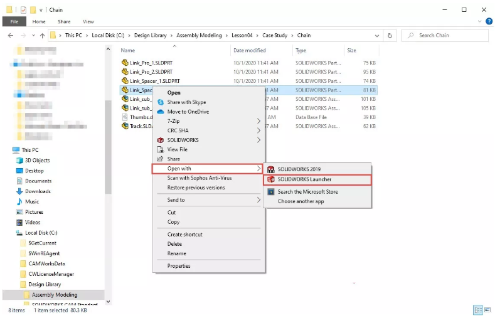Click the Back navigation arrow
495x318 pixels.
tap(11, 35)
